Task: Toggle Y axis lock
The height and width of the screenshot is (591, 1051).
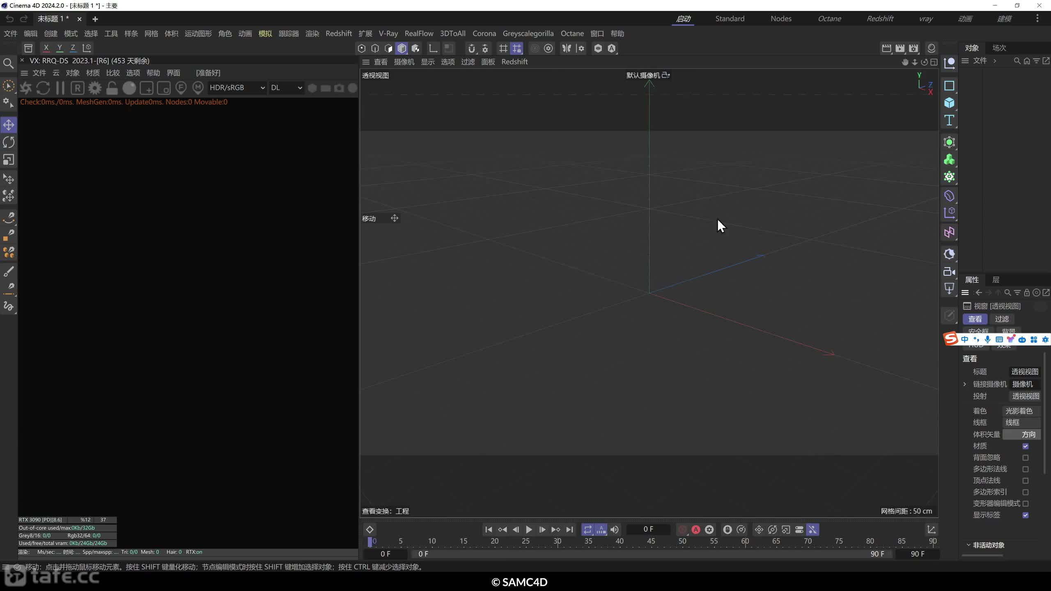Action: coord(60,48)
